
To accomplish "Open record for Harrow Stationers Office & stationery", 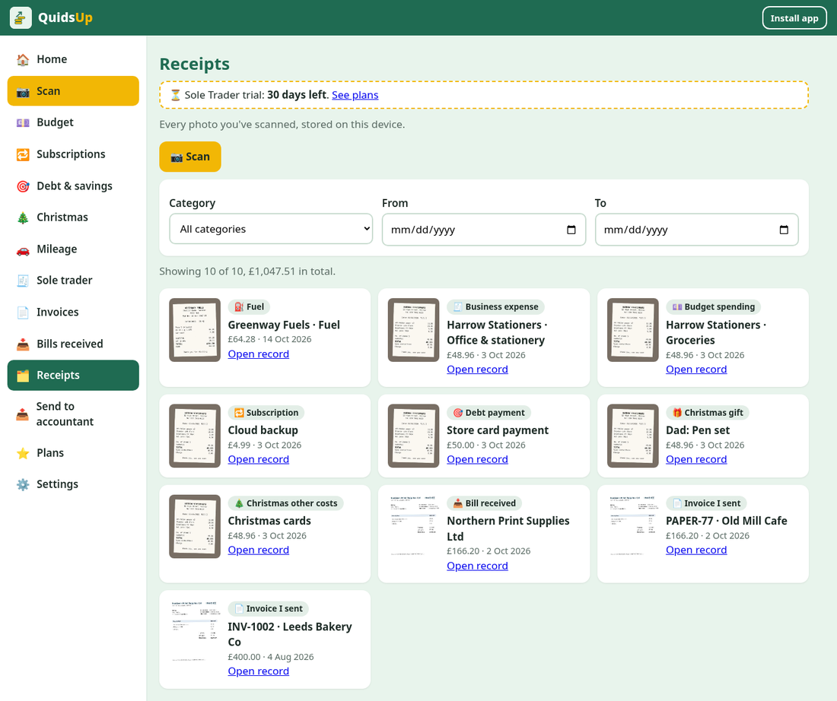I will pyautogui.click(x=477, y=370).
